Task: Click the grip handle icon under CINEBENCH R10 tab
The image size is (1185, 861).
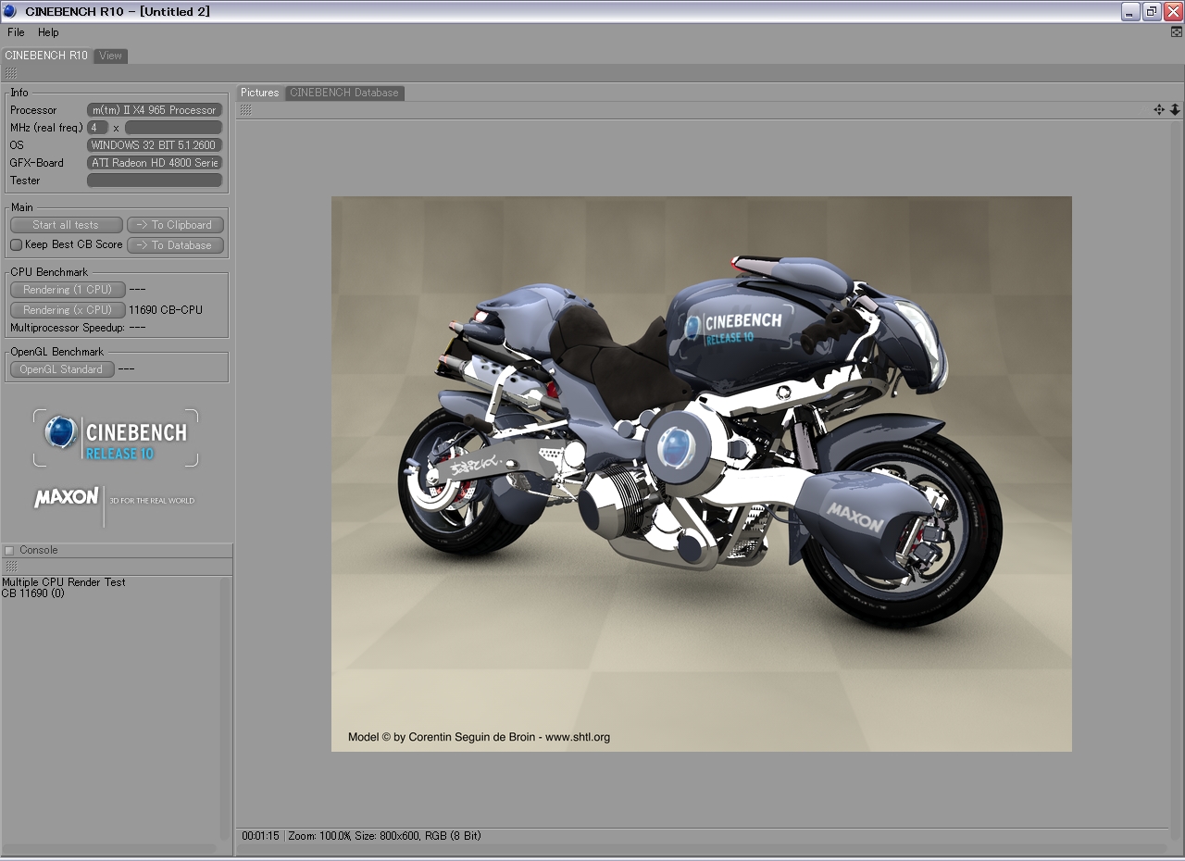Action: pyautogui.click(x=10, y=73)
